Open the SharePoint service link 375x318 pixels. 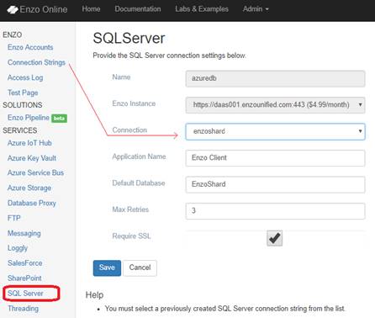[x=24, y=278]
